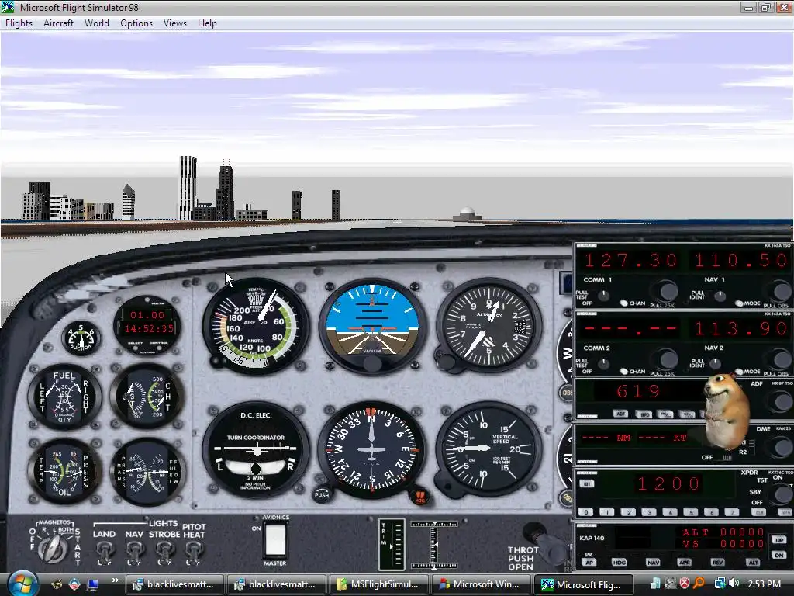Click the small suction gauge
This screenshot has height=596, width=794.
click(81, 338)
